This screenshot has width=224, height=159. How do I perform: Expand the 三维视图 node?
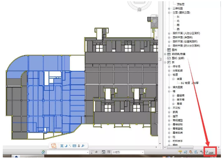pos(169,8)
